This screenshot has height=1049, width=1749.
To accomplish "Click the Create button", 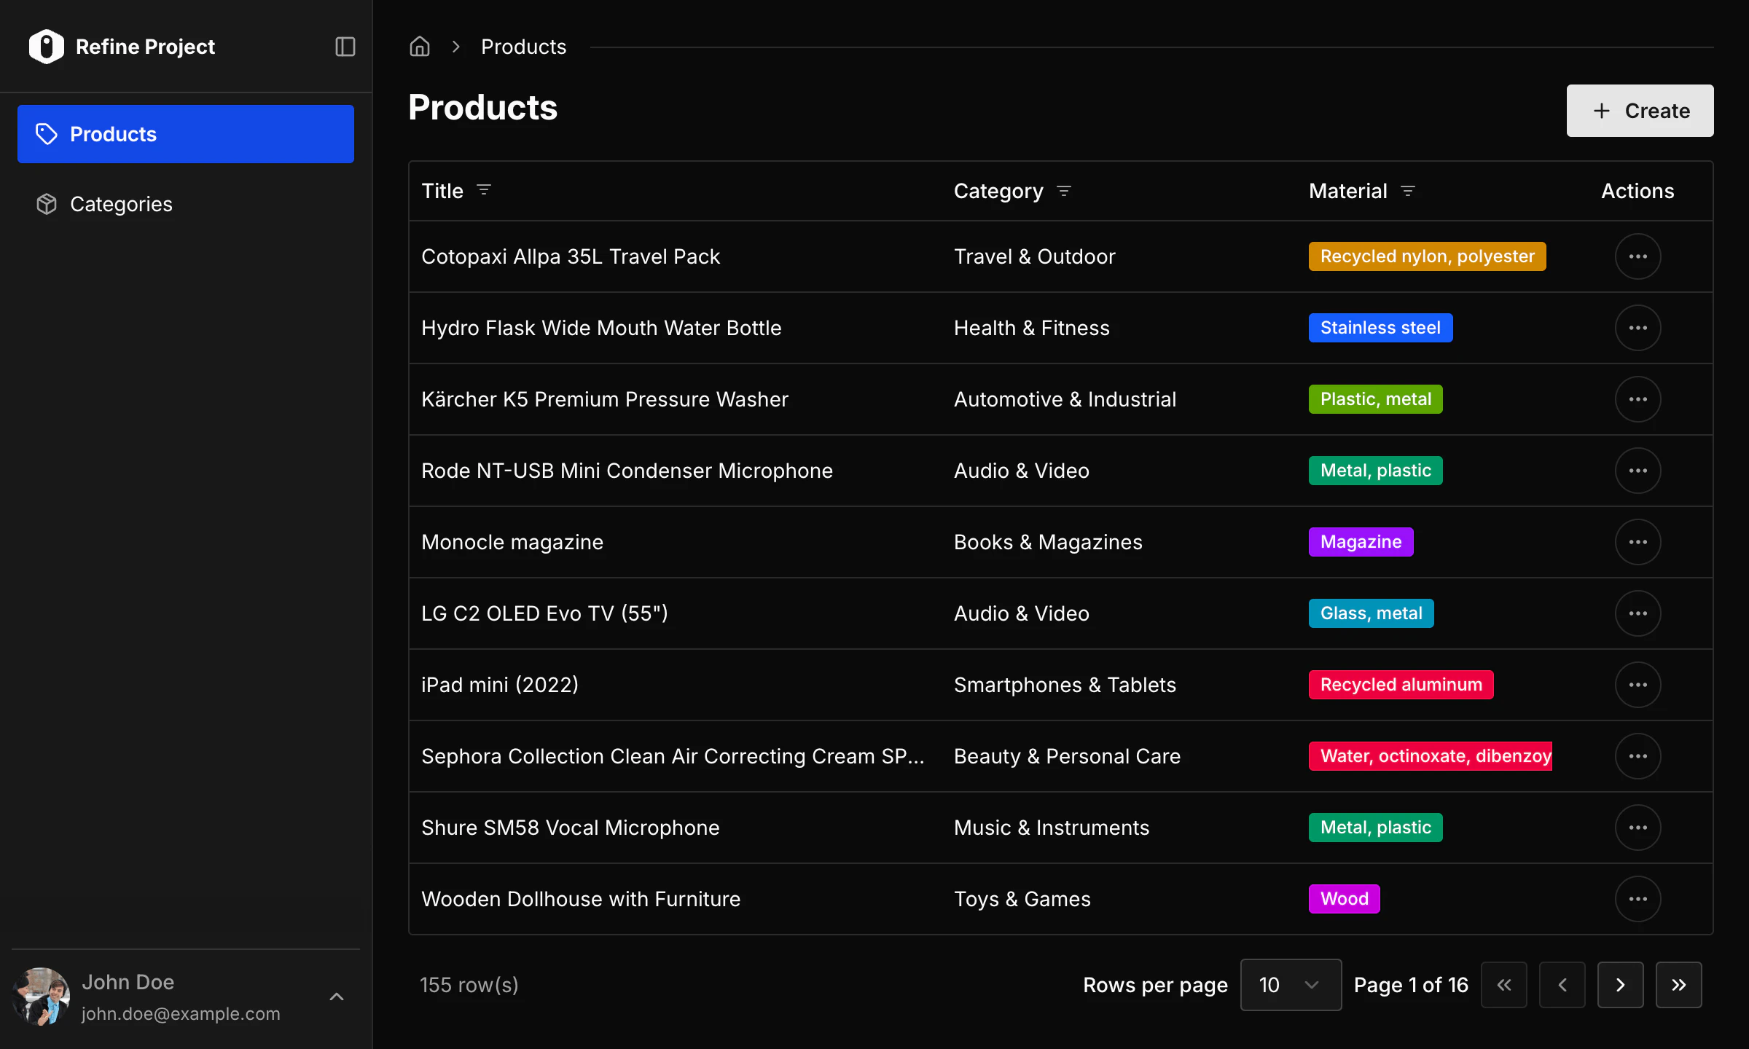I will click(x=1640, y=111).
